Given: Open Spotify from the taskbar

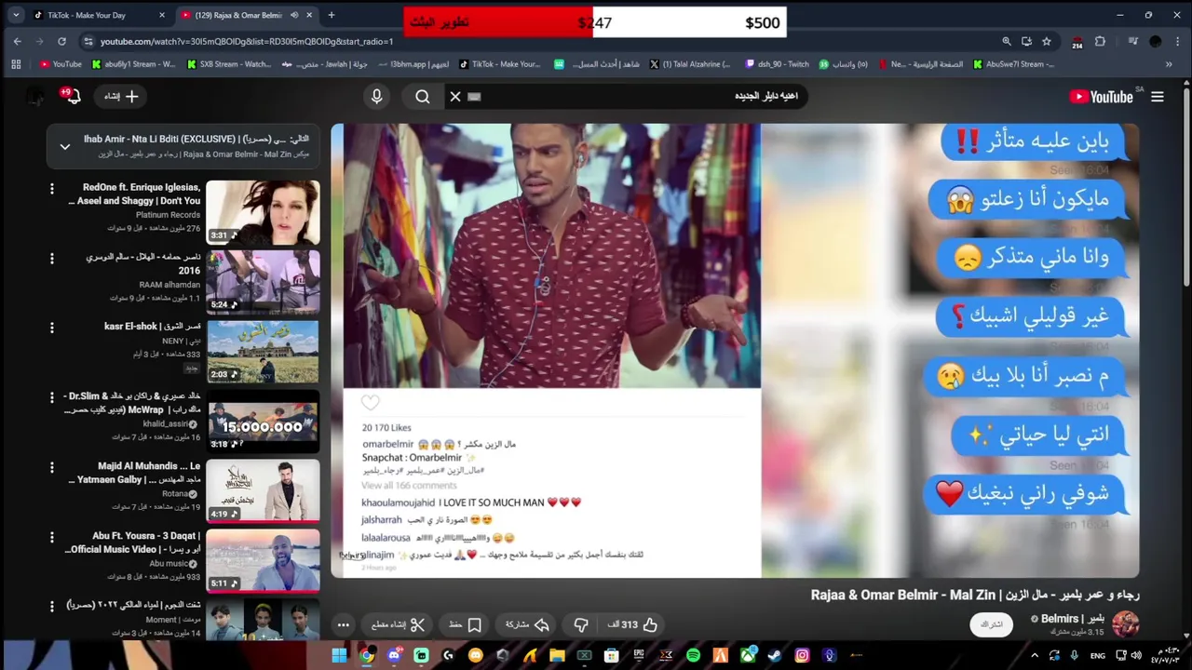Looking at the screenshot, I should tap(693, 655).
